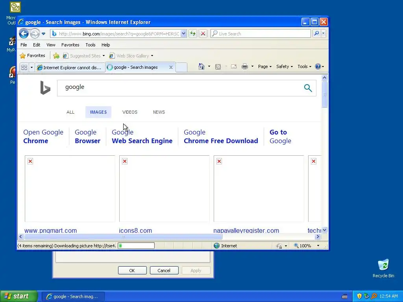Image resolution: width=403 pixels, height=302 pixels.
Task: Open the search provider dropdown arrow
Action: pyautogui.click(x=324, y=33)
